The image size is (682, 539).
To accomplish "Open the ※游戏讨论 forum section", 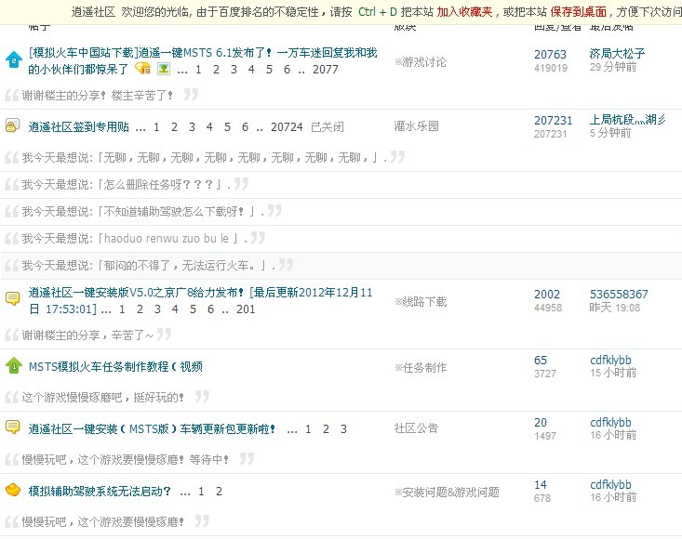I will click(x=421, y=62).
